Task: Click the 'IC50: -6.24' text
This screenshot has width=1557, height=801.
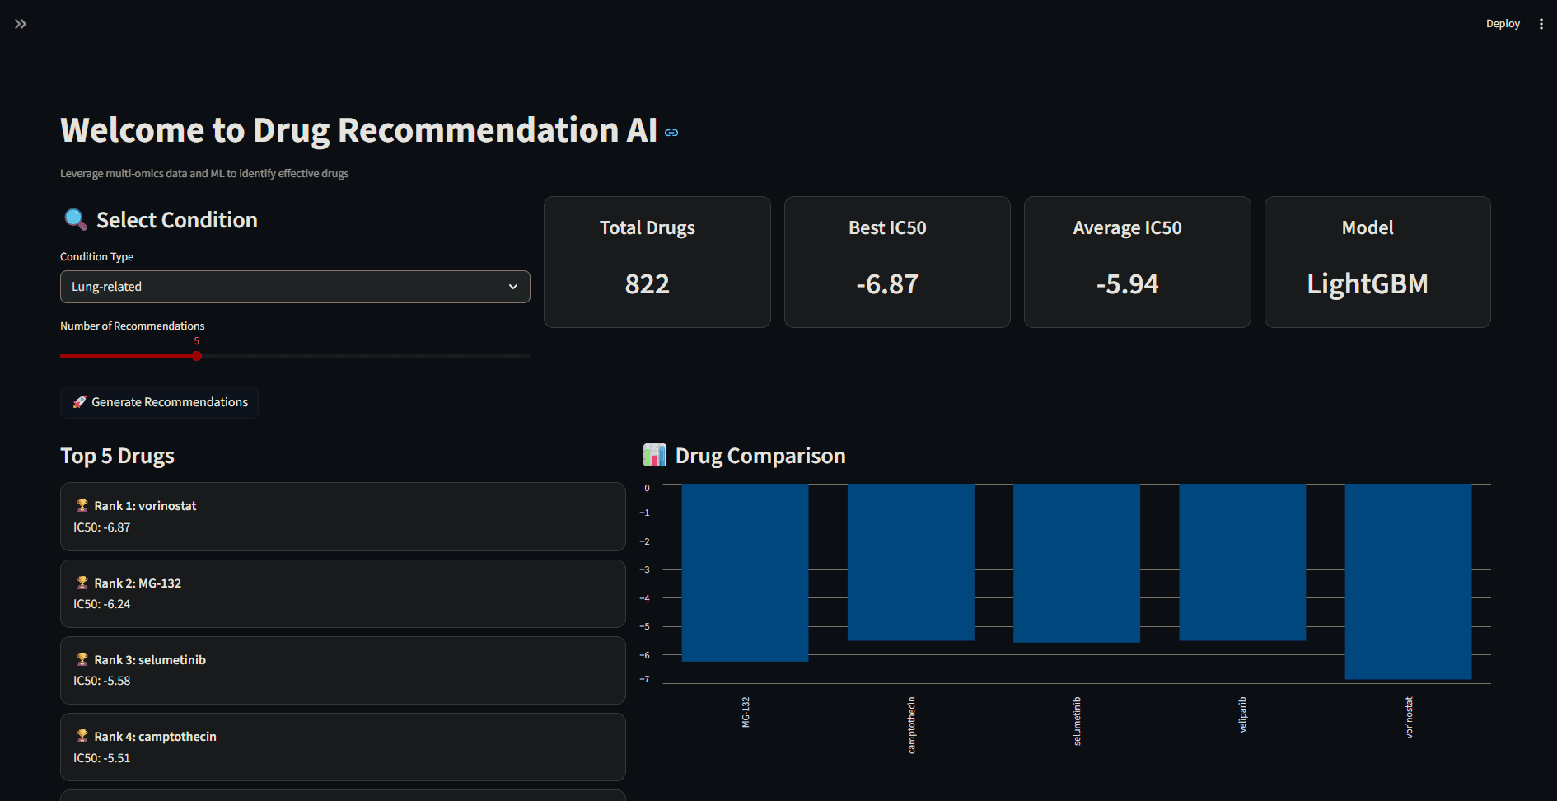Action: pyautogui.click(x=102, y=604)
